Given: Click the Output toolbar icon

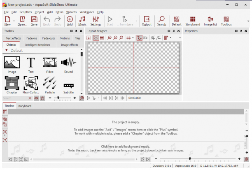Looking at the screenshot, I should pyautogui.click(x=147, y=21).
